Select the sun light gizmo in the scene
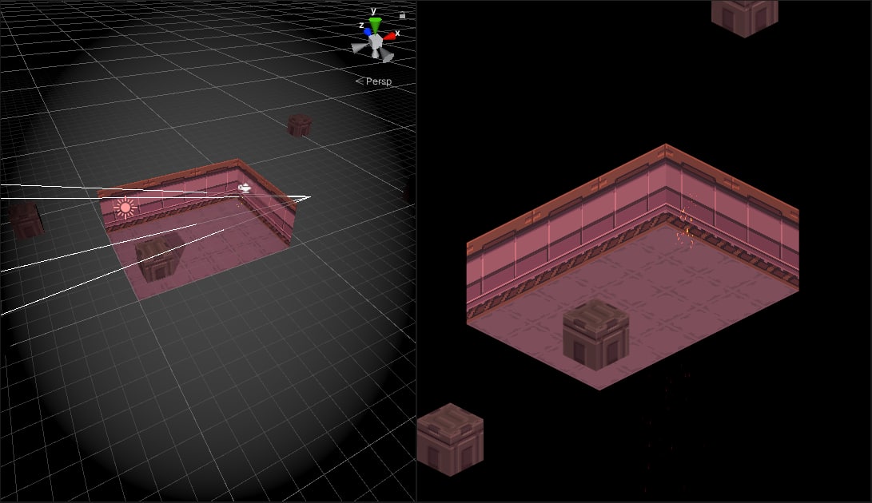Viewport: 872px width, 503px height. (125, 208)
